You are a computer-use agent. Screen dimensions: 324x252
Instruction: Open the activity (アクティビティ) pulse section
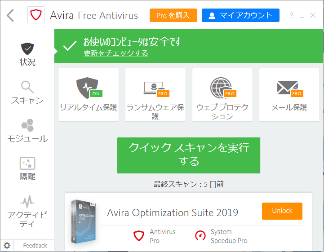(x=27, y=211)
